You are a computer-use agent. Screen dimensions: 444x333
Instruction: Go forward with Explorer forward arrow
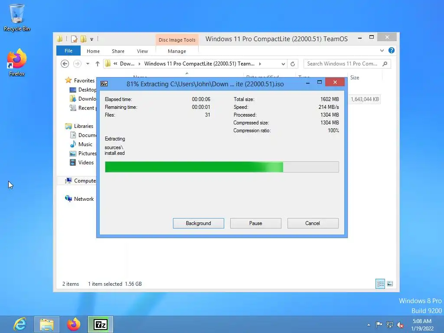point(77,64)
